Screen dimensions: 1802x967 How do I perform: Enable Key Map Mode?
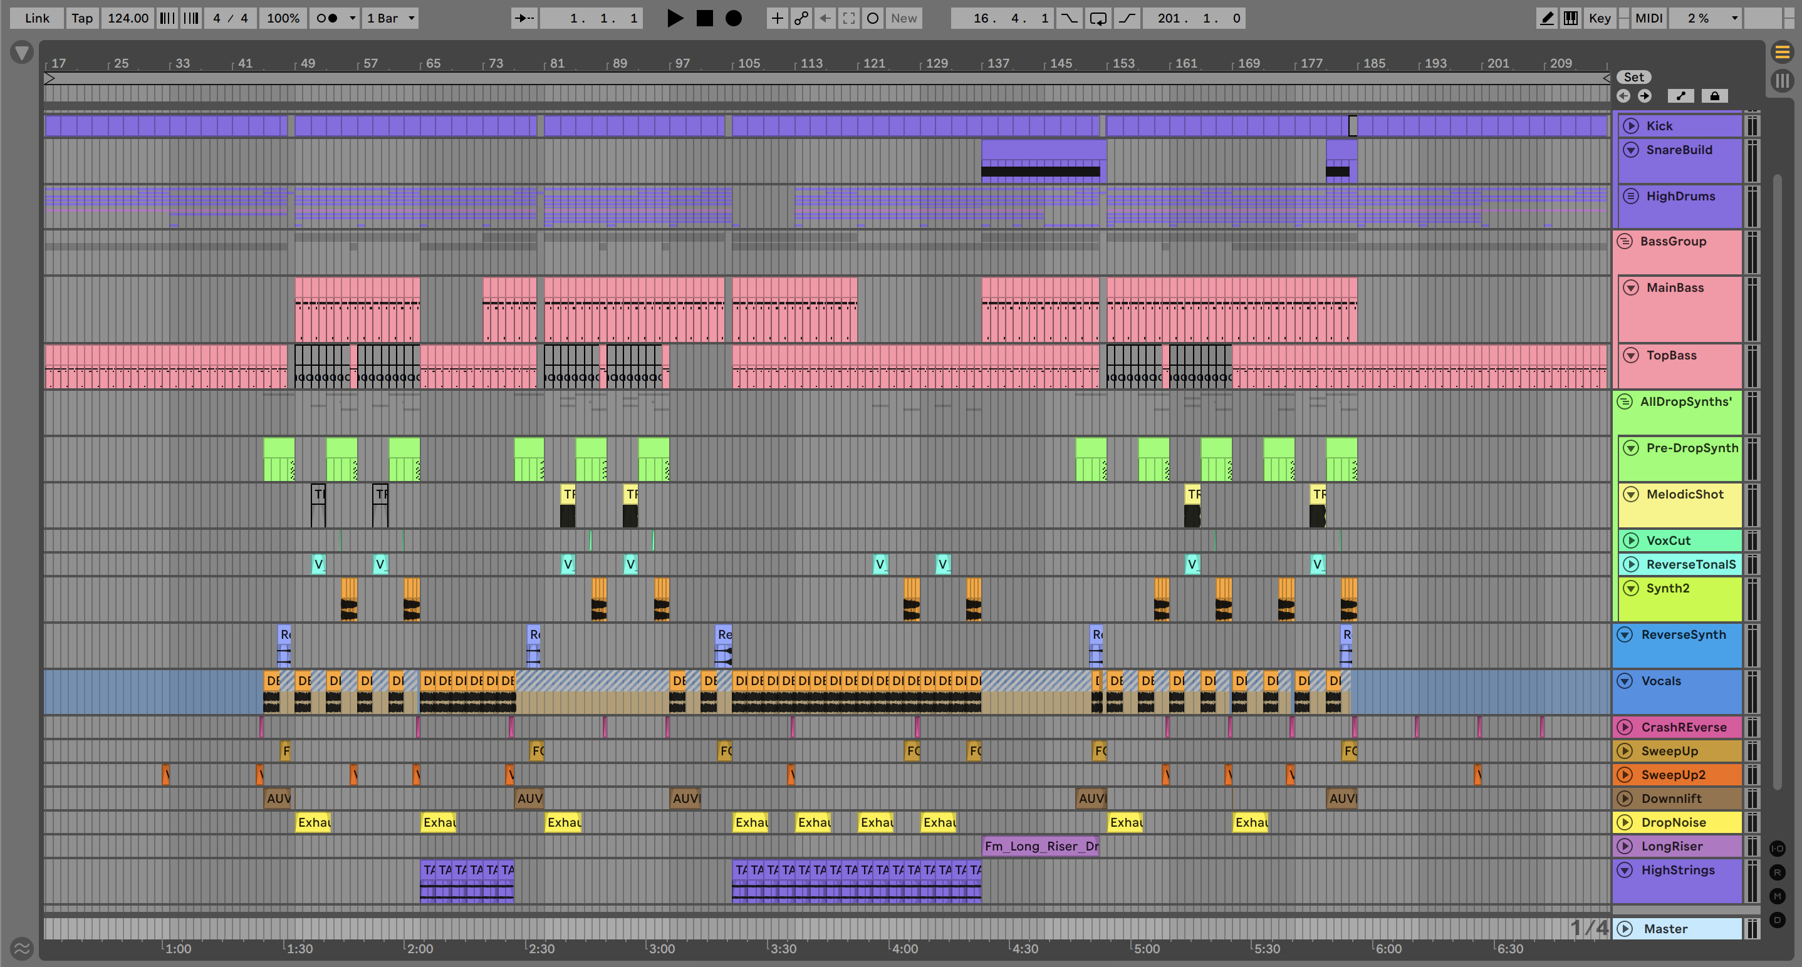[1599, 18]
